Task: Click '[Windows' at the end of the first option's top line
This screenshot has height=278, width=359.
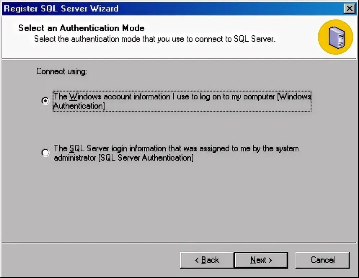Action: coord(294,97)
